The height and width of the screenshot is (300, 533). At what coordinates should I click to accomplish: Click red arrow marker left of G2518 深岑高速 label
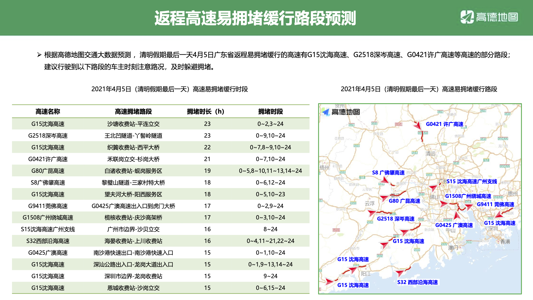pyautogui.click(x=372, y=213)
